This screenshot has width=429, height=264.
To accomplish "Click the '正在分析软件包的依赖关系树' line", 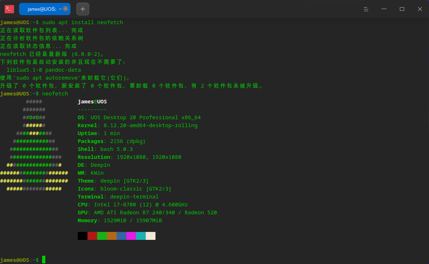I will (x=42, y=38).
